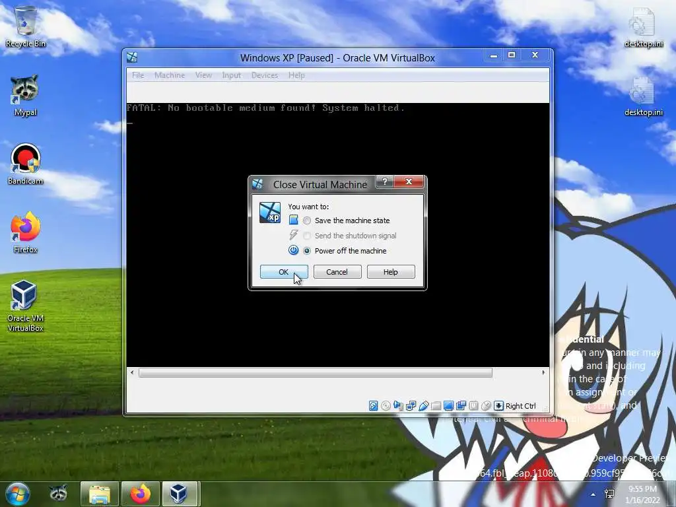Click the Firefox taskbar button

click(x=141, y=494)
